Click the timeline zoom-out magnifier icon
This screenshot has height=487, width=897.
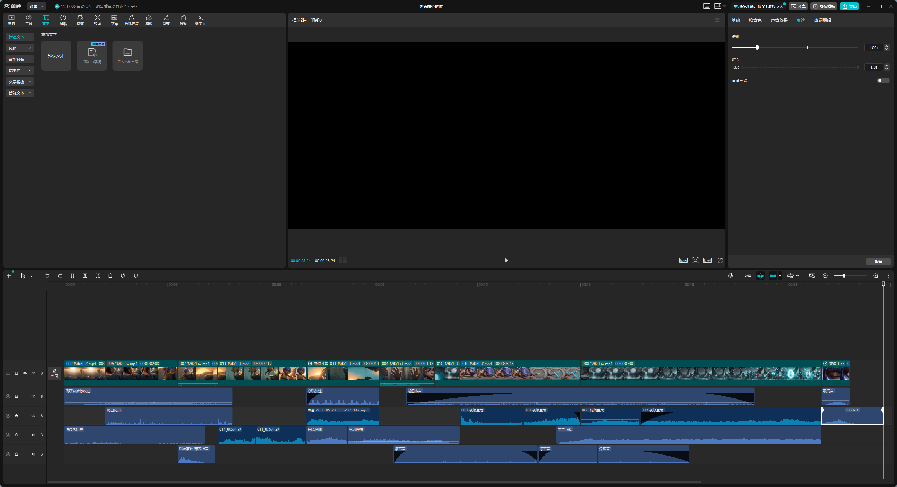(x=825, y=276)
